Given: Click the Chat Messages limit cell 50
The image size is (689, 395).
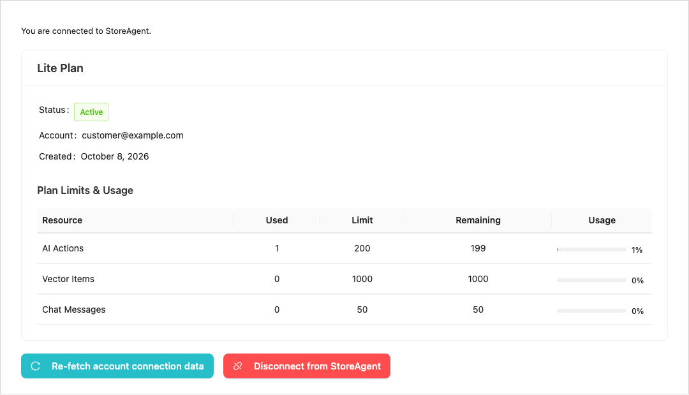Looking at the screenshot, I should 362,309.
